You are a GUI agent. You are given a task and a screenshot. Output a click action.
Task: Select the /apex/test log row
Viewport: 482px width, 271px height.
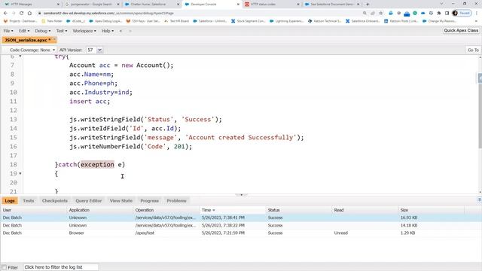tap(241, 233)
